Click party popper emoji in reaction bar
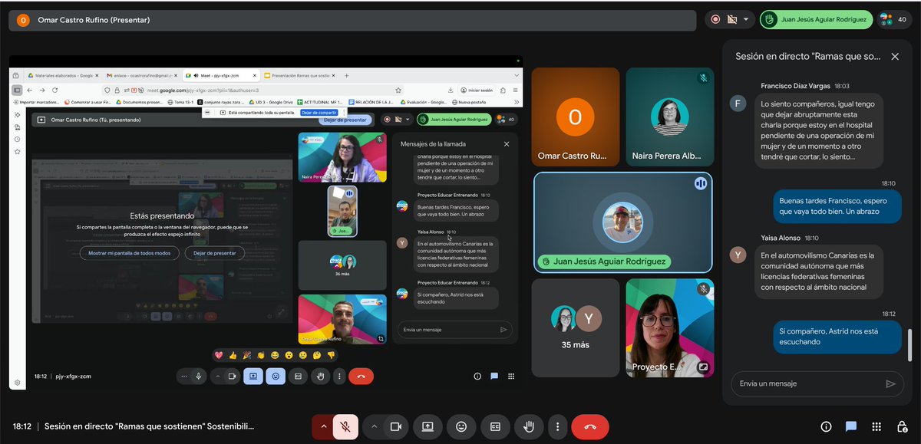Viewport: 921px width, 444px height. pyautogui.click(x=246, y=355)
